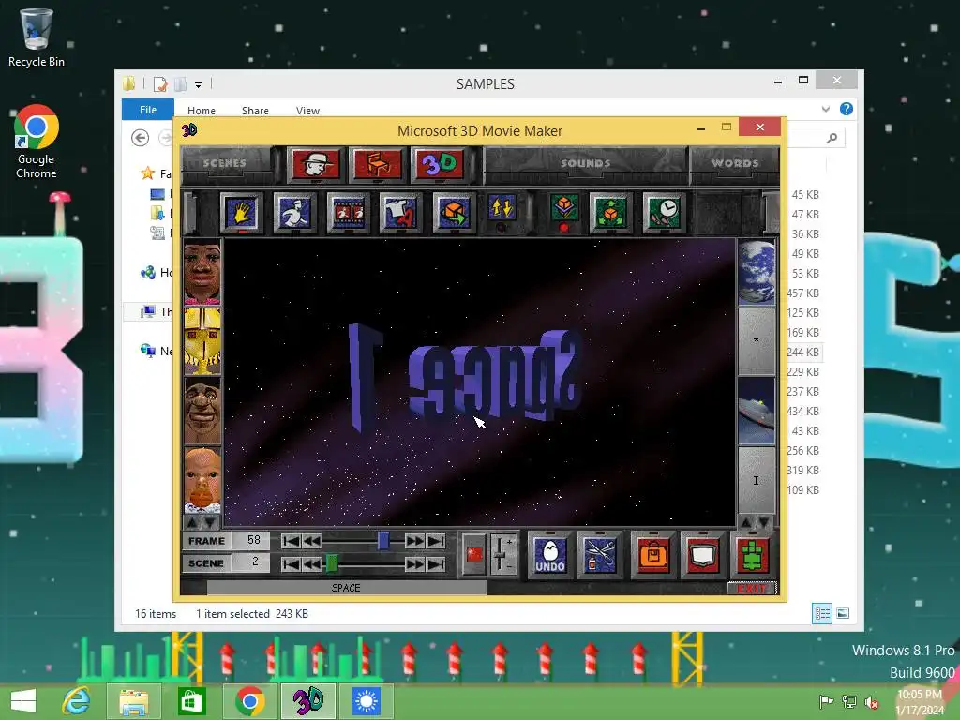Viewport: 960px width, 720px height.
Task: Click the Windows Start button
Action: [x=23, y=701]
